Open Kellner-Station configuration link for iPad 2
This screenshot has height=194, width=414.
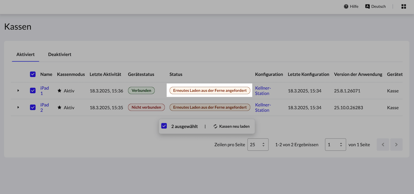click(x=262, y=108)
